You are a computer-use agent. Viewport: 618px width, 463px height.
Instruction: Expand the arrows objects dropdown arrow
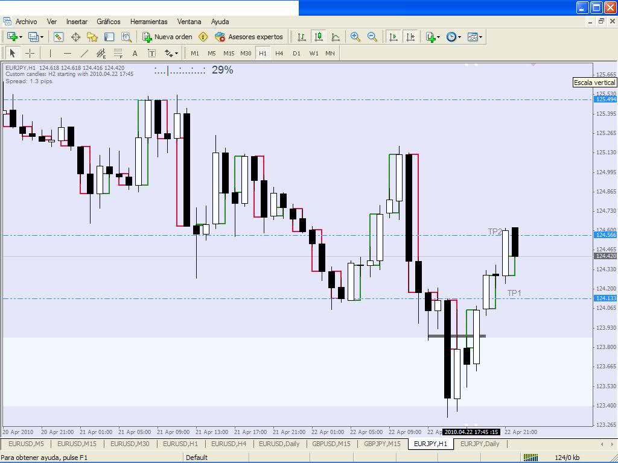point(177,54)
